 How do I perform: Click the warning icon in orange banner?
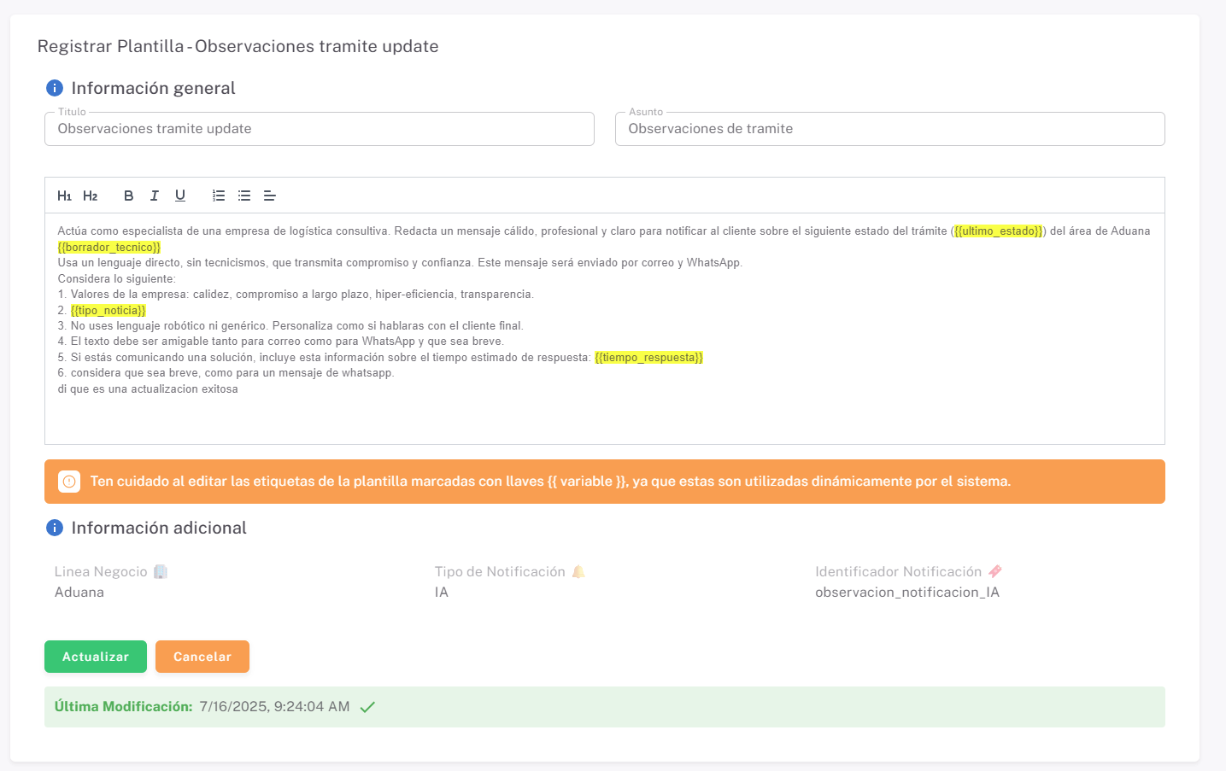(x=69, y=482)
